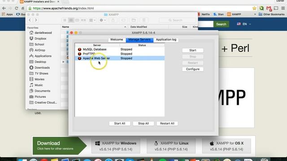287x161 pixels.
Task: Switch Finder to list view
Action: tap(71, 20)
